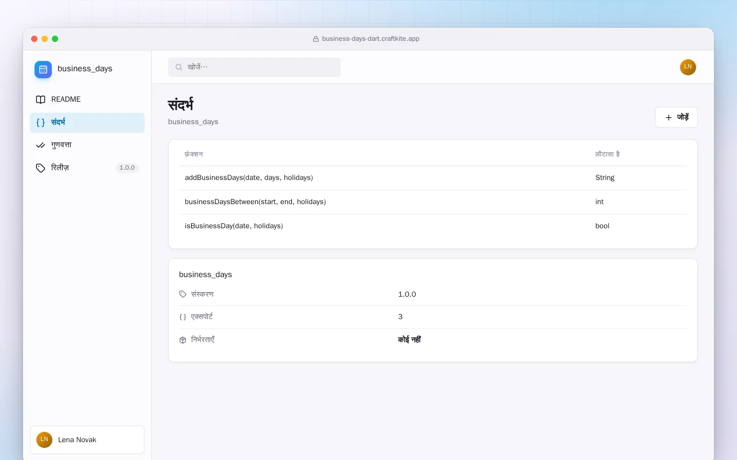Click the green maximize window button
This screenshot has height=460, width=737.
tap(55, 39)
